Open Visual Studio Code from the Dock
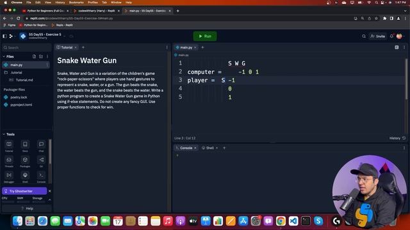Viewport: 410px width, 230px height. (x=293, y=221)
